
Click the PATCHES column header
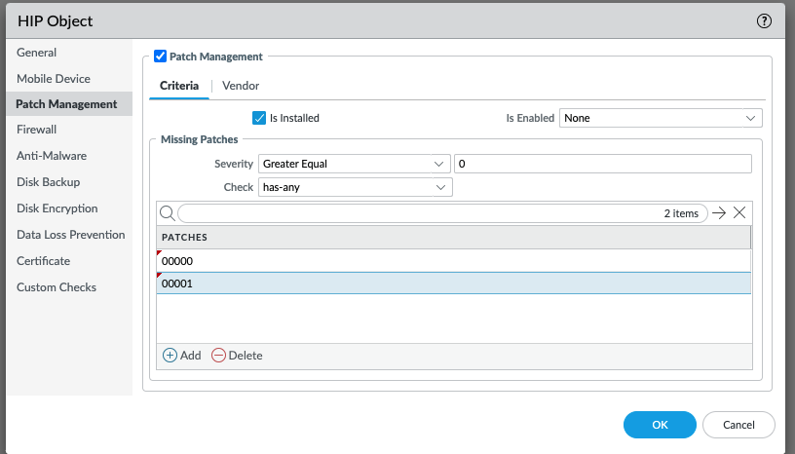coord(454,237)
